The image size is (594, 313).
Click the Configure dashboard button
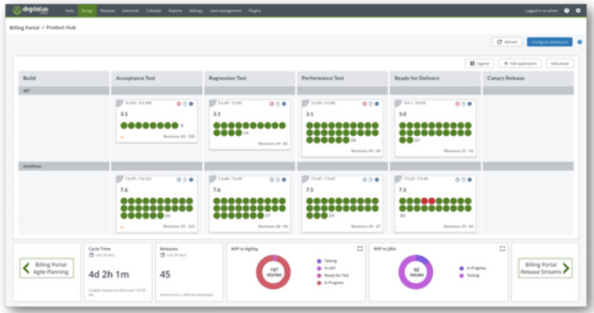550,42
